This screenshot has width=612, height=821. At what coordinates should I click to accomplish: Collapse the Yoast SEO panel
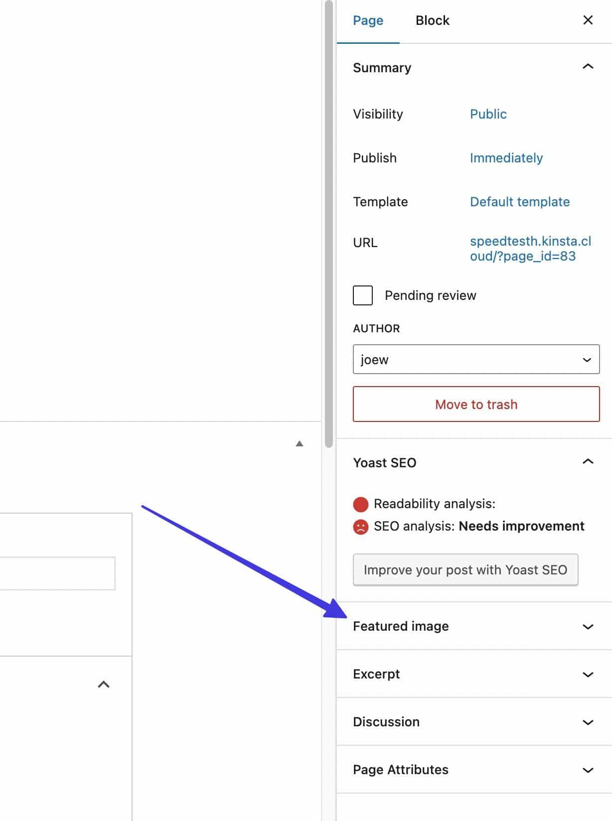588,462
